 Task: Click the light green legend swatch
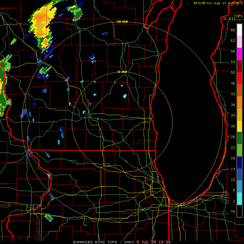(x=239, y=150)
